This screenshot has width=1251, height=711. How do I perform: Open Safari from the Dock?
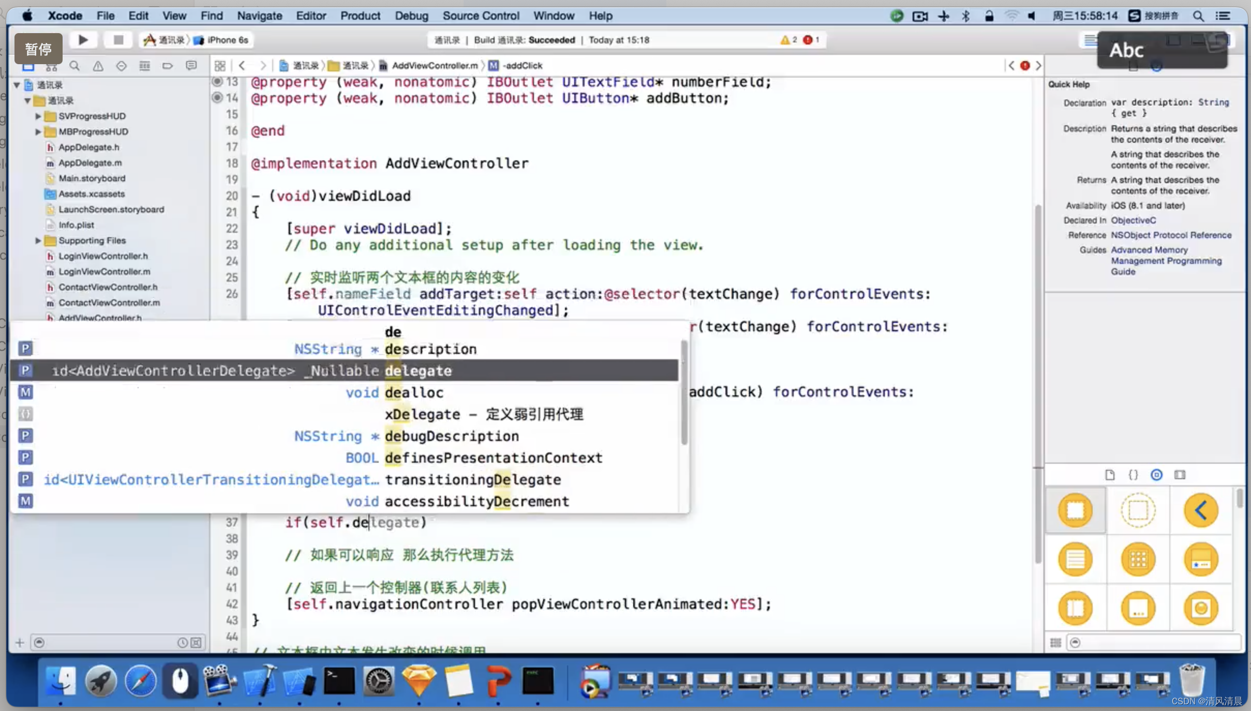[x=140, y=681]
